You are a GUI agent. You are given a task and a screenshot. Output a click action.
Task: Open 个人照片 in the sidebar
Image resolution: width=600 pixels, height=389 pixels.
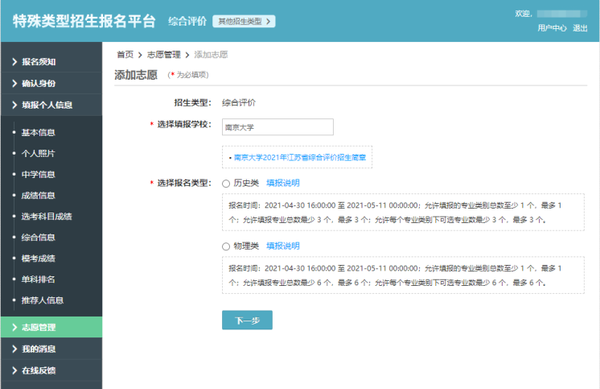pos(38,153)
